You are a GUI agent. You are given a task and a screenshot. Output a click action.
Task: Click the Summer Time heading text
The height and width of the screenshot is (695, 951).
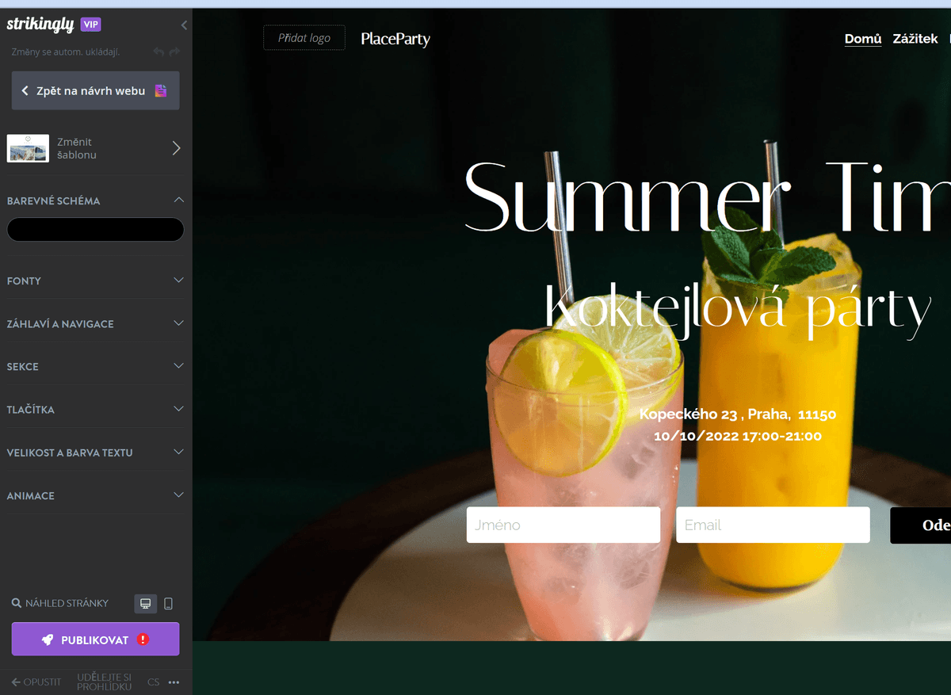pos(707,197)
